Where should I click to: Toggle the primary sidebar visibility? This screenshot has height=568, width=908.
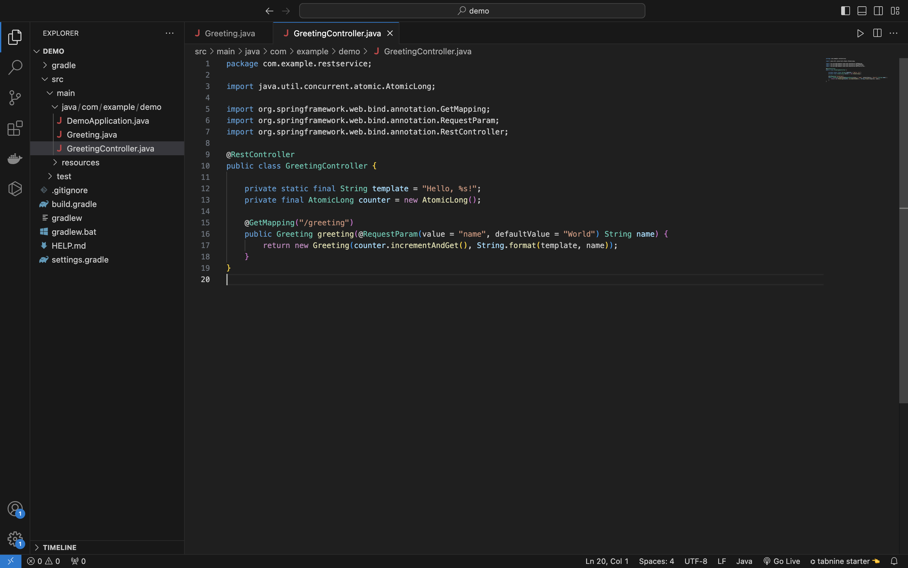click(x=845, y=10)
